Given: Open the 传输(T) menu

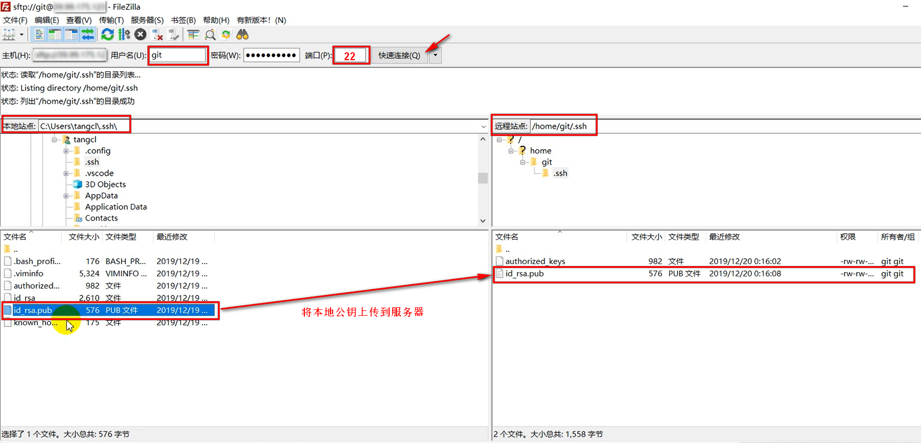Looking at the screenshot, I should [x=111, y=20].
